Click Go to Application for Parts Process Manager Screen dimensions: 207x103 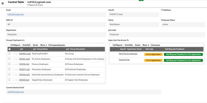pos(153,54)
